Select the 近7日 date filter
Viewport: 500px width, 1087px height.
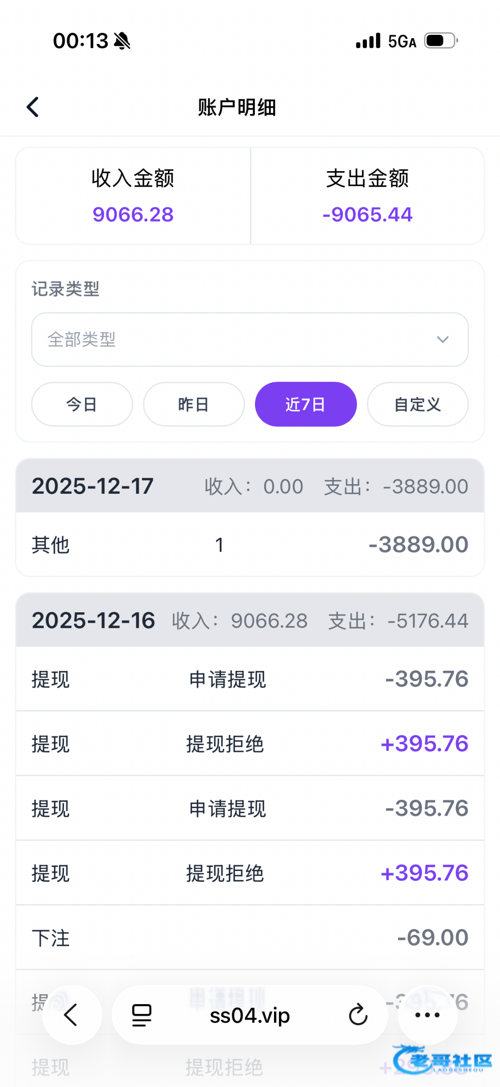pyautogui.click(x=306, y=404)
